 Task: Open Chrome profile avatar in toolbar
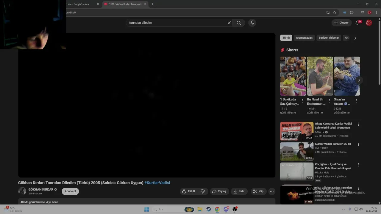369,12
